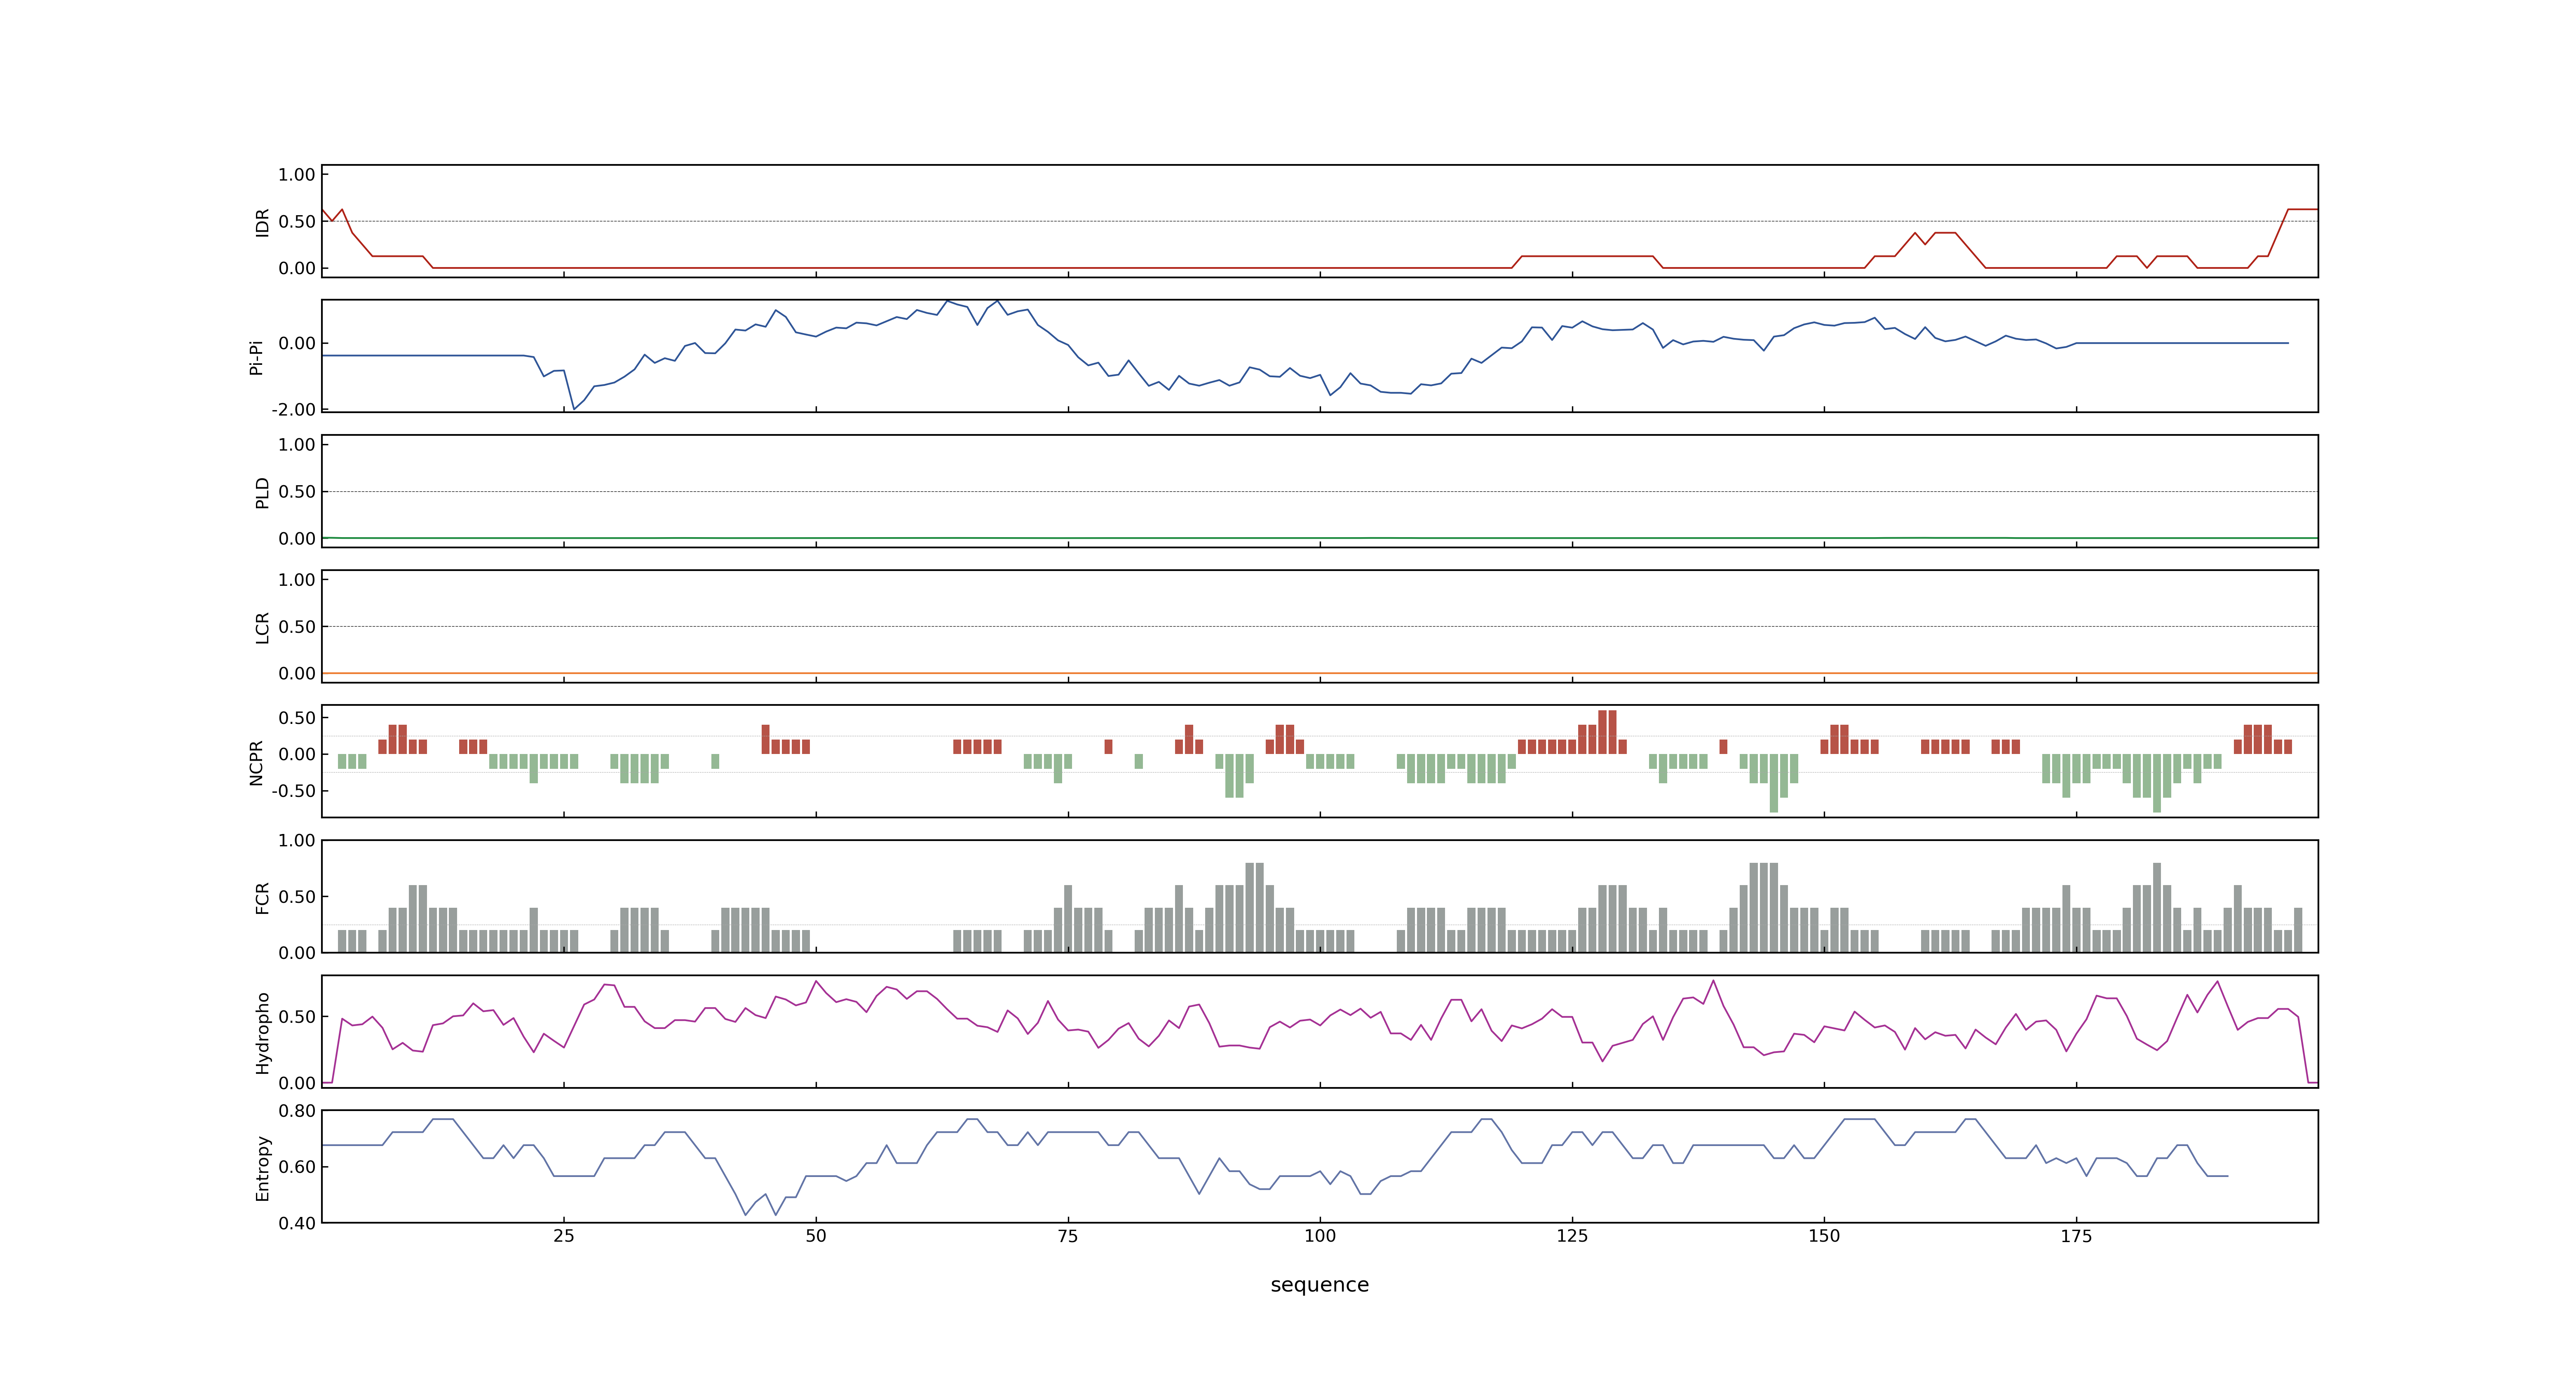
Task: Select x-axis tick label 75
Action: click(1068, 1236)
